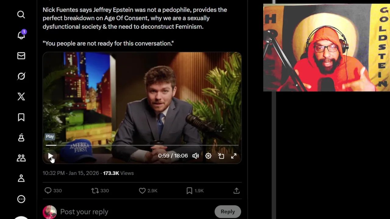Open the More circle-dots menu
390x219 pixels.
pyautogui.click(x=21, y=199)
